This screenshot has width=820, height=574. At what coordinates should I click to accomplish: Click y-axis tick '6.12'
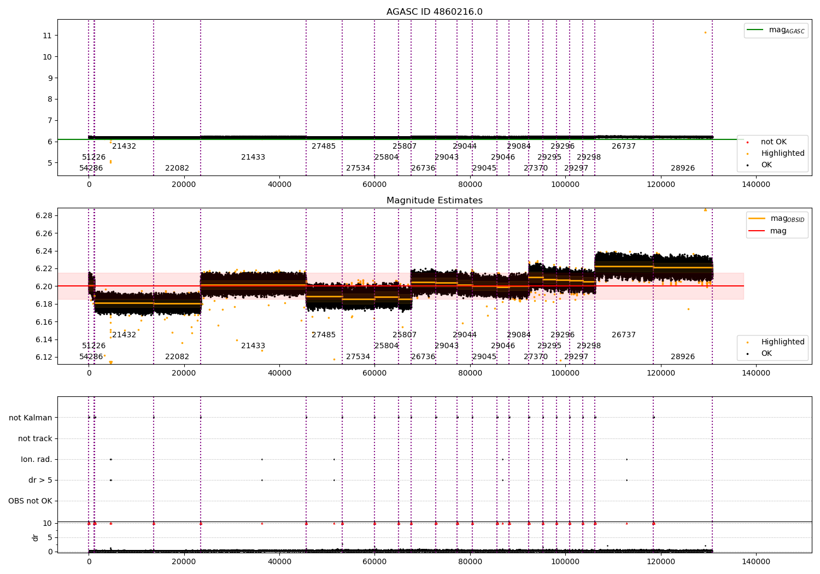[44, 357]
